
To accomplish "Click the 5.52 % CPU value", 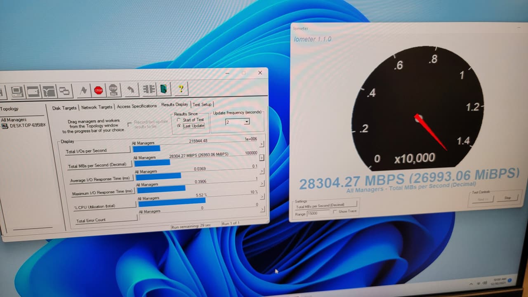I will (x=201, y=195).
